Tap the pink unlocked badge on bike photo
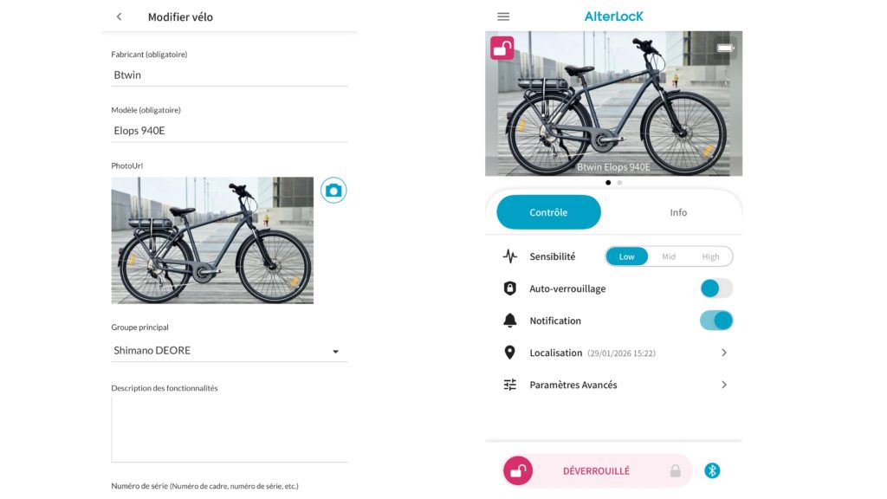 coord(502,49)
